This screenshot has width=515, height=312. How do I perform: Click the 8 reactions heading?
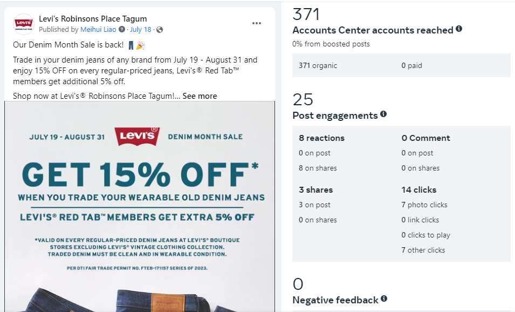321,138
